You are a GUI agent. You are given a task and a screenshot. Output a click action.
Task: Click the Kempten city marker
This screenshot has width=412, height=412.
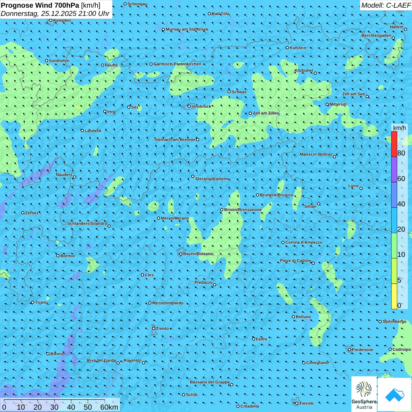coord(51,20)
